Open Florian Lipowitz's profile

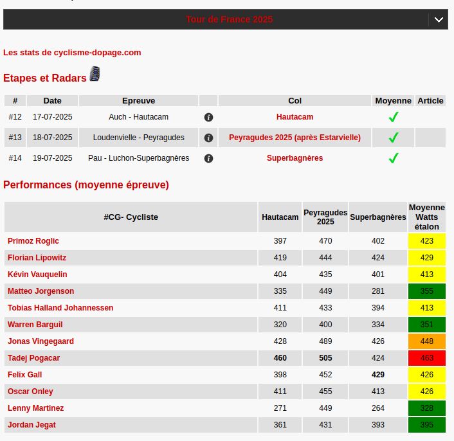click(37, 258)
